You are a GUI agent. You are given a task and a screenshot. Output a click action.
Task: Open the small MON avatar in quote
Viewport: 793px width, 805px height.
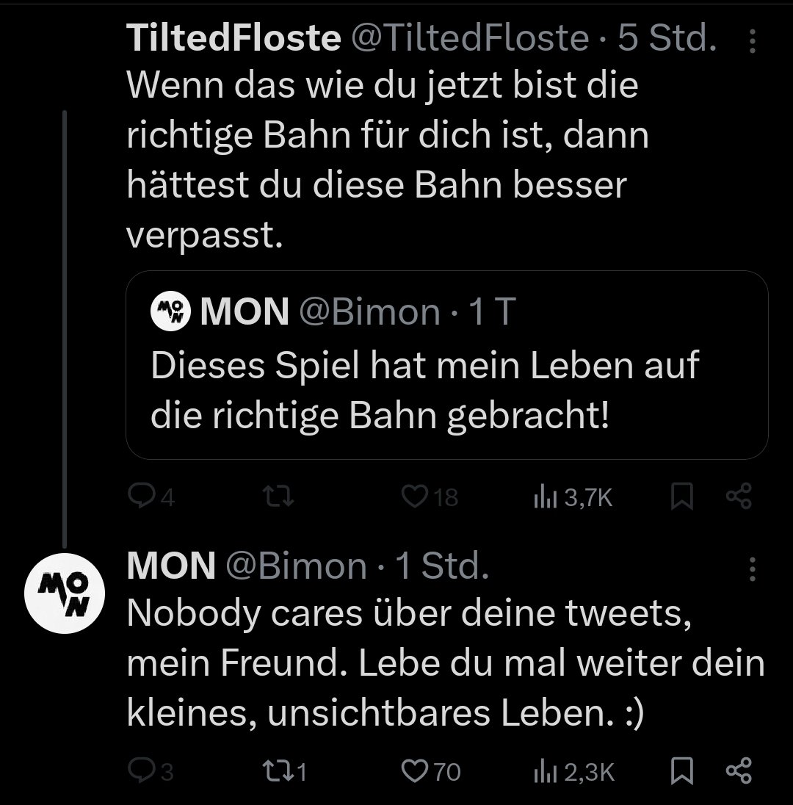[170, 311]
